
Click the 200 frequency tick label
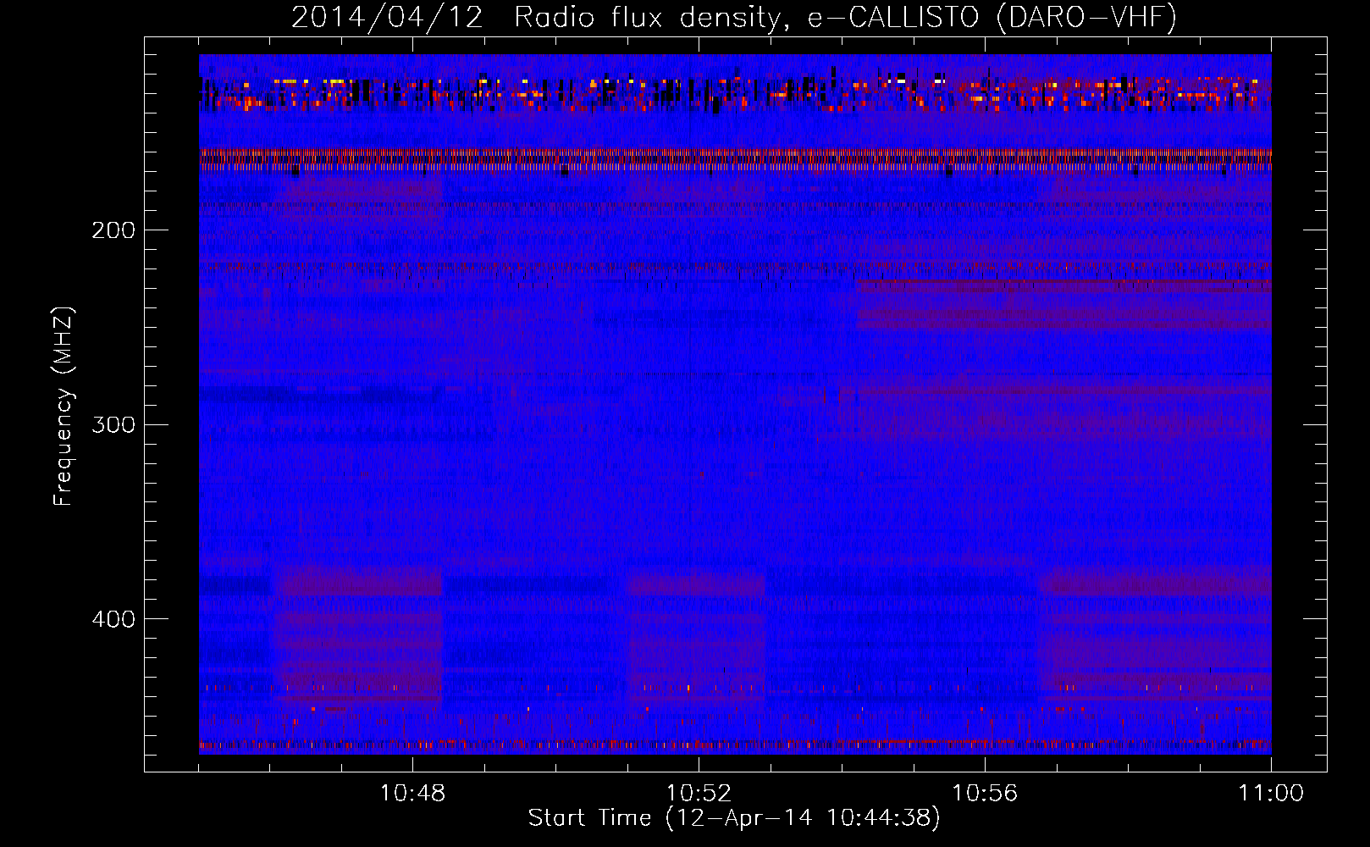pyautogui.click(x=113, y=230)
